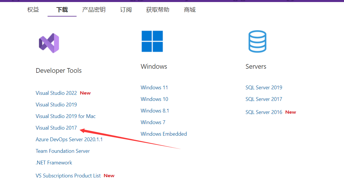Click the Developer Tools heading
The width and height of the screenshot is (344, 196).
pyautogui.click(x=59, y=70)
